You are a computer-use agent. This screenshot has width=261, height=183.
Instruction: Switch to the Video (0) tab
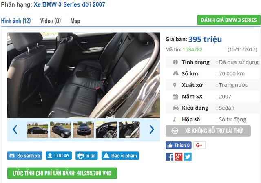pyautogui.click(x=51, y=21)
